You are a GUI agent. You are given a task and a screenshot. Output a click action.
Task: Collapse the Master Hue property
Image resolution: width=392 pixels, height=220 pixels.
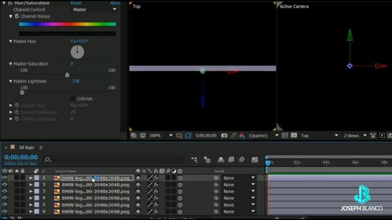10,41
